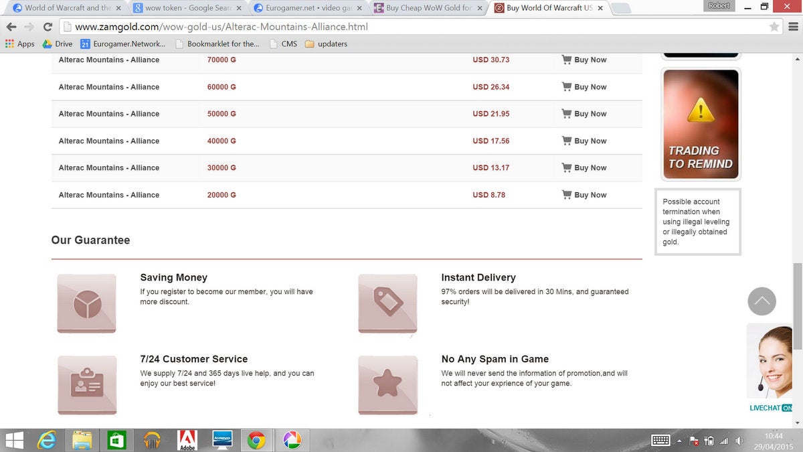Go back to previous page
This screenshot has width=803, height=452.
pyautogui.click(x=11, y=27)
